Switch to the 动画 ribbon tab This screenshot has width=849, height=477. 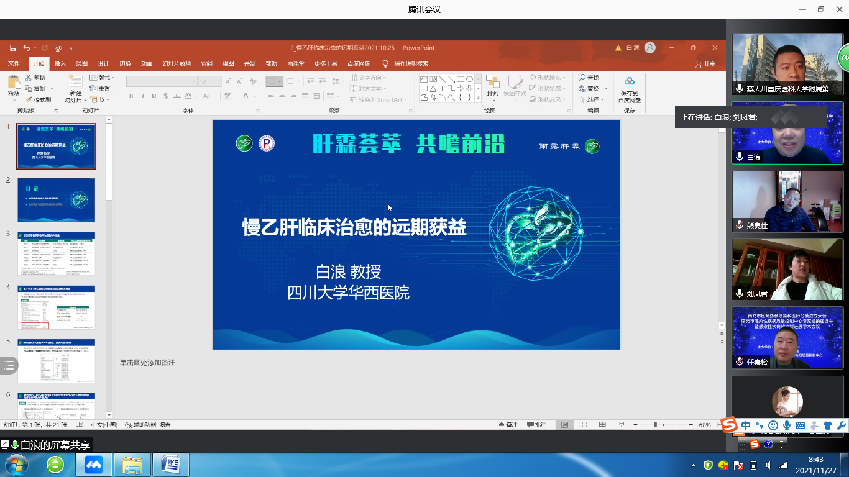(147, 63)
